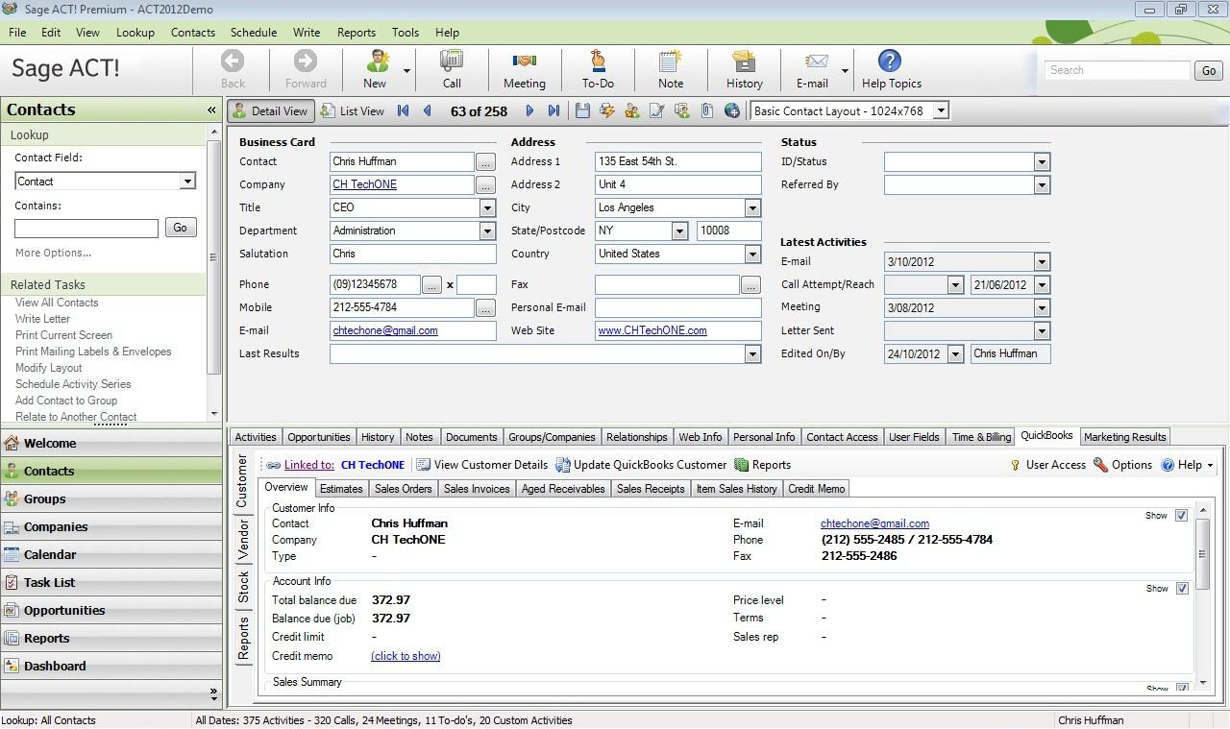Open Dashboard in navigation pane

[111, 666]
